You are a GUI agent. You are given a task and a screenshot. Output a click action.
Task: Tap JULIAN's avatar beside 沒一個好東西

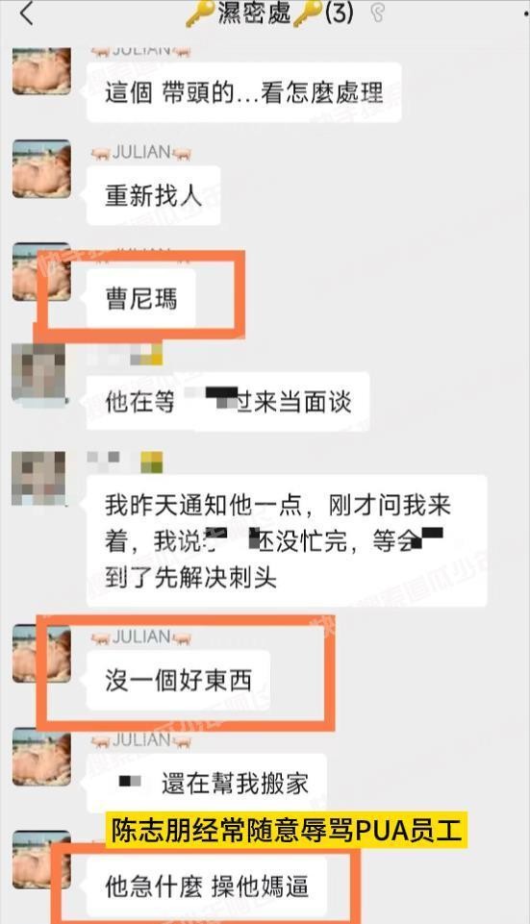pos(42,654)
